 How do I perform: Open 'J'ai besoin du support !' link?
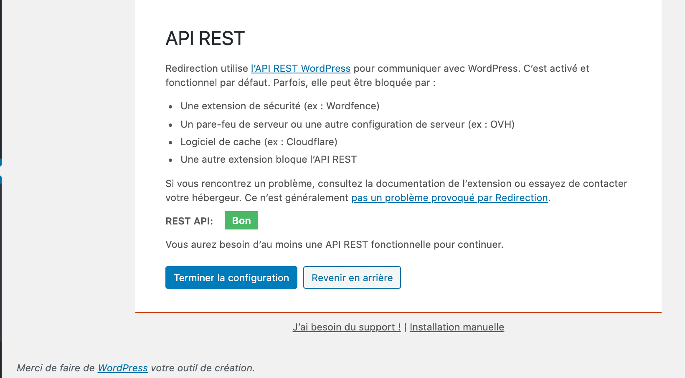pos(347,327)
